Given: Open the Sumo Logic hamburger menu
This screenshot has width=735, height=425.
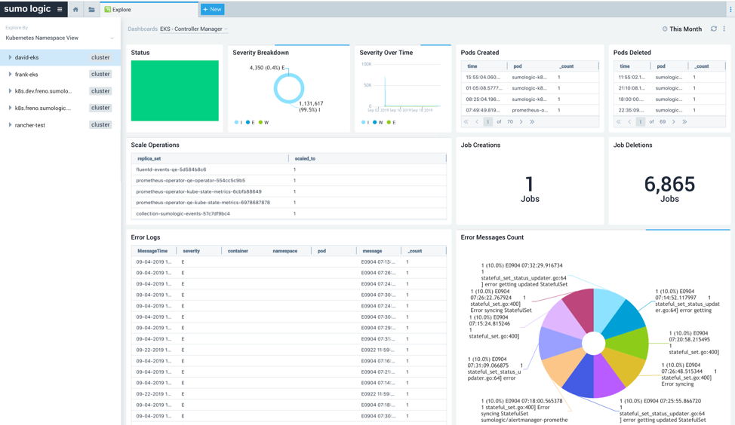Looking at the screenshot, I should 60,9.
